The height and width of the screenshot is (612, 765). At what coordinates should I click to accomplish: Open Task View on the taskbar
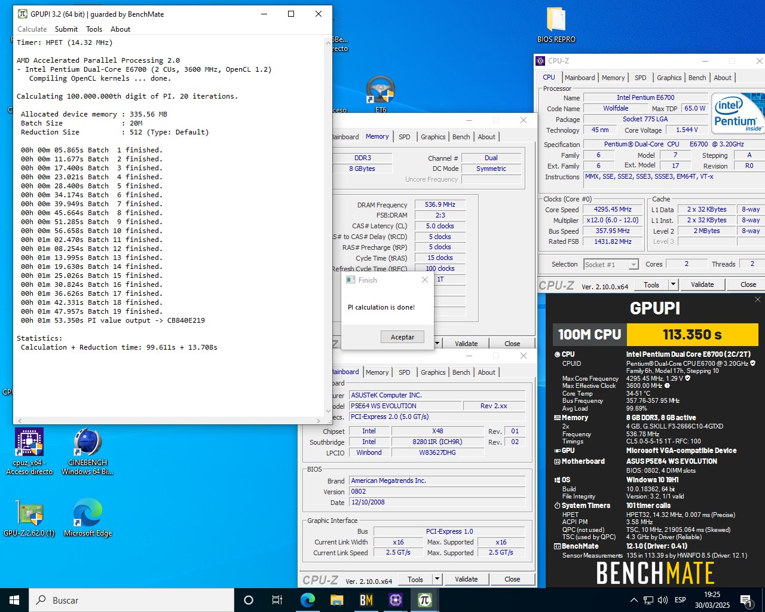point(277,600)
